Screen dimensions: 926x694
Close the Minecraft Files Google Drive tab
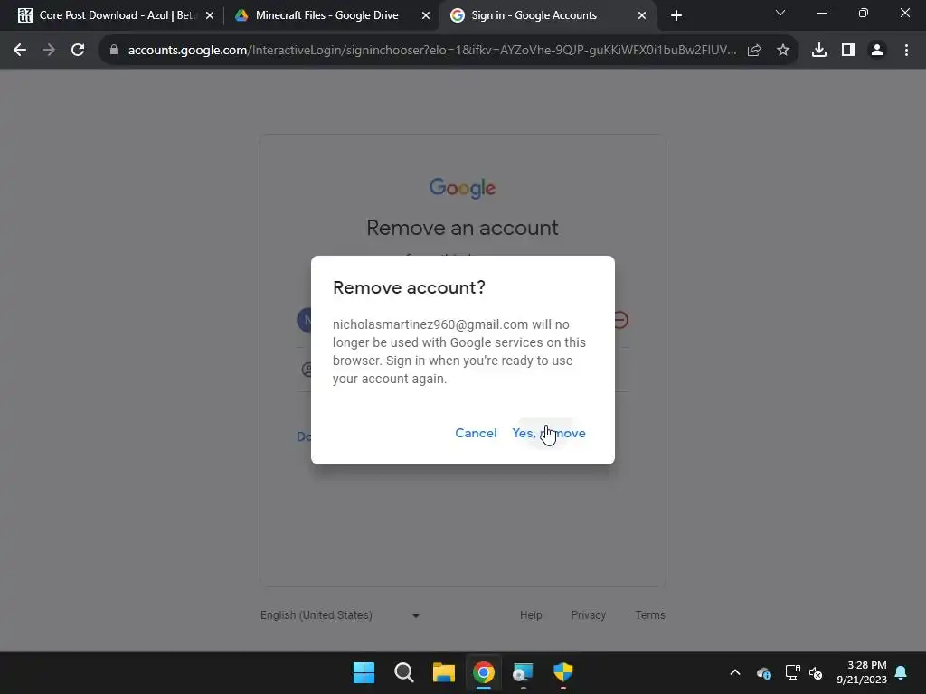[x=426, y=16]
